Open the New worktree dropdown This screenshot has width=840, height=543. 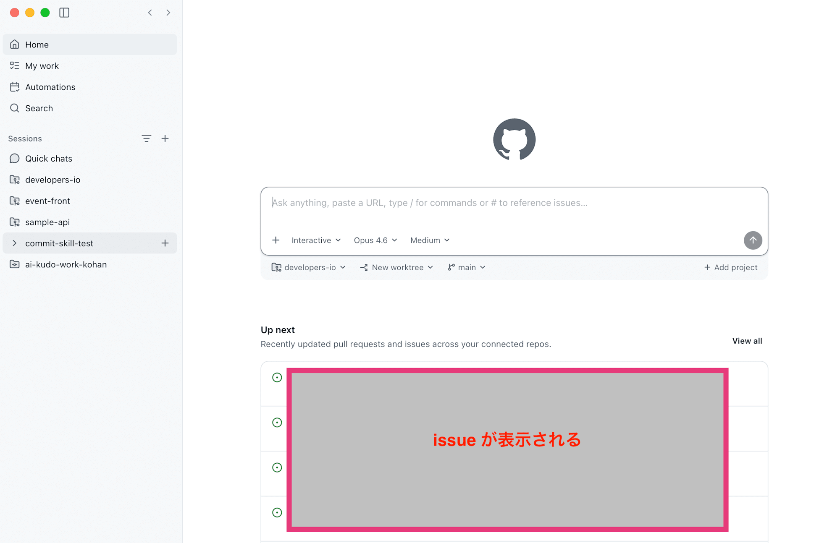(x=396, y=267)
